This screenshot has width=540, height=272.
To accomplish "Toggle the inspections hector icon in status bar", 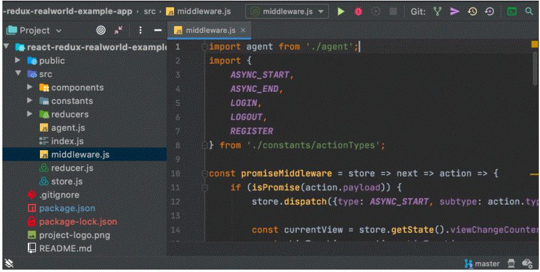I will click(511, 263).
